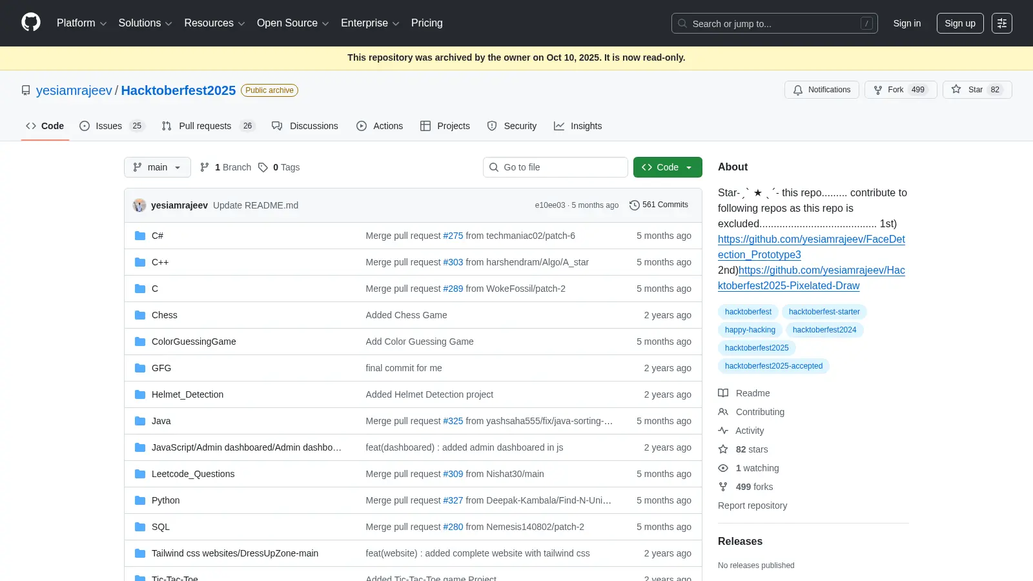1033x581 pixels.
Task: Click the GitHub logo icon
Action: click(x=31, y=23)
